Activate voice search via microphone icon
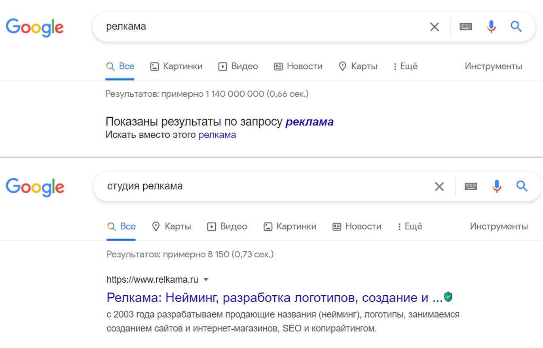 pyautogui.click(x=491, y=27)
